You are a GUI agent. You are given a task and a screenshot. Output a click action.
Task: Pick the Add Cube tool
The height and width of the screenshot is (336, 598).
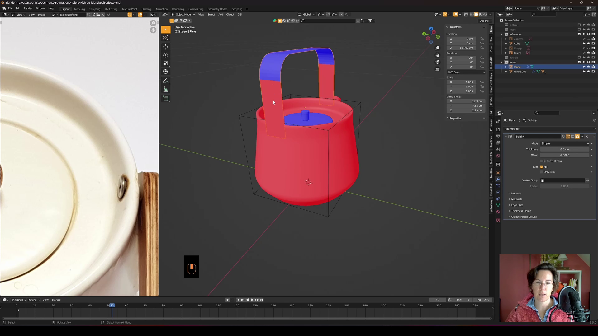(166, 99)
